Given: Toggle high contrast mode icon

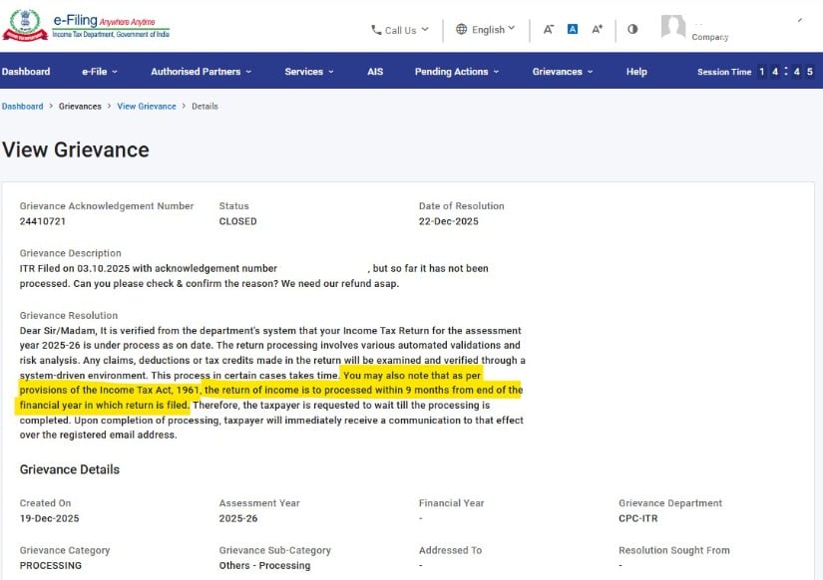Looking at the screenshot, I should (x=632, y=29).
